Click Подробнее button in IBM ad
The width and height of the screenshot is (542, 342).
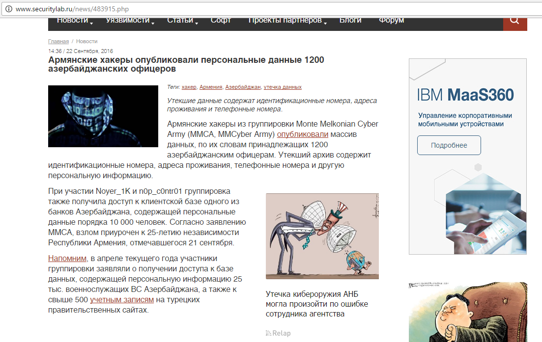tap(449, 145)
